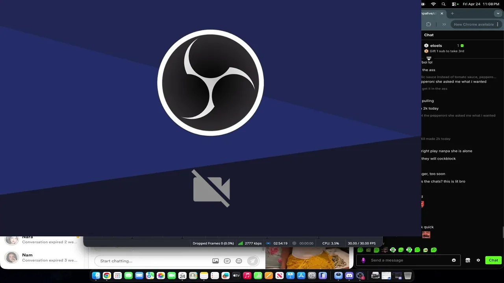This screenshot has width=504, height=283.
Task: Click the Kick chat scrollbar
Action: (x=502, y=233)
